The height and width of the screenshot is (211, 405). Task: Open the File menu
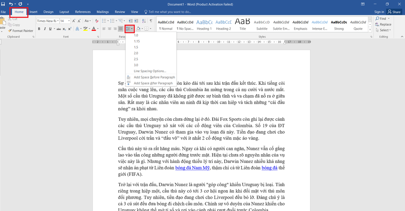click(3, 12)
